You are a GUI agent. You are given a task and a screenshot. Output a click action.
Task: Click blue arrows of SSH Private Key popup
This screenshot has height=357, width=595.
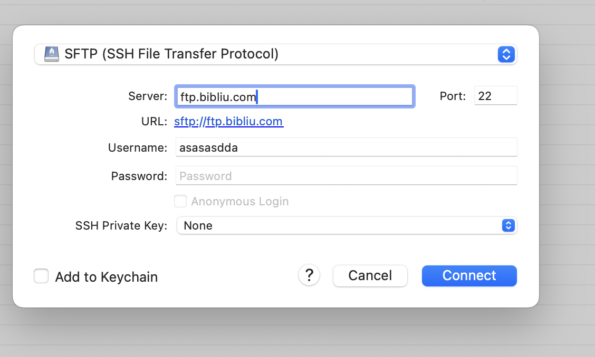(508, 225)
